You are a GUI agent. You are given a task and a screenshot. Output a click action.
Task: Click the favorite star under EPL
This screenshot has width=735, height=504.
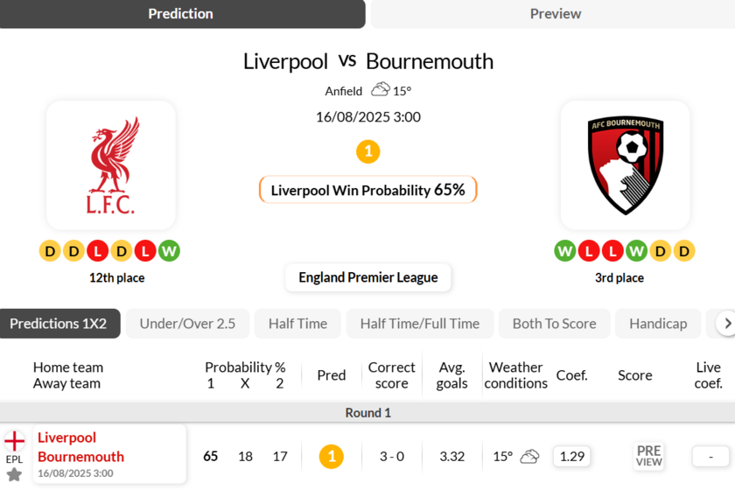click(14, 474)
